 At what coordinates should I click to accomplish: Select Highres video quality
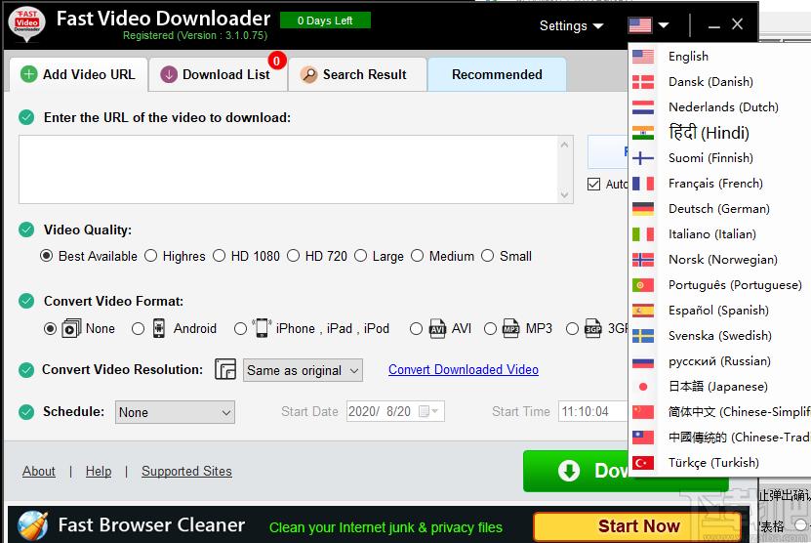[150, 256]
